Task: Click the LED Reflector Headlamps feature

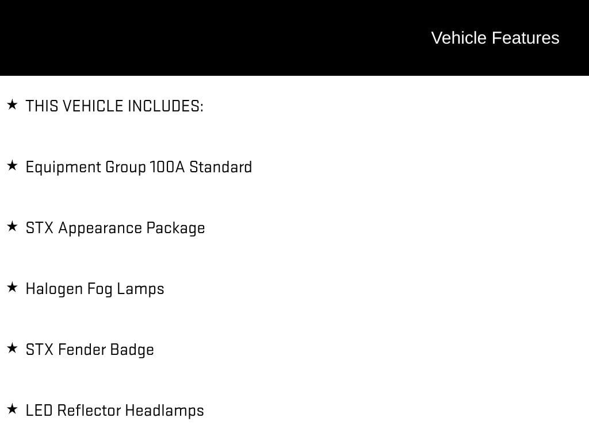Action: pyautogui.click(x=114, y=411)
